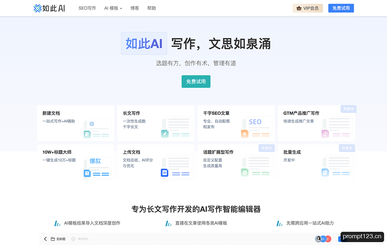Image resolution: width=387 pixels, height=245 pixels.
Task: Click the 批量生成 copy icon
Action: tap(325, 172)
